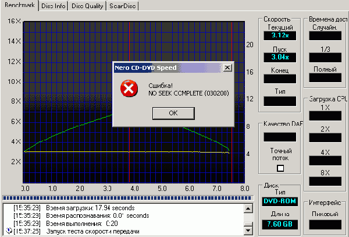The height and width of the screenshot is (237, 349).
Task: Click the Ошибка! message text
Action: [161, 86]
